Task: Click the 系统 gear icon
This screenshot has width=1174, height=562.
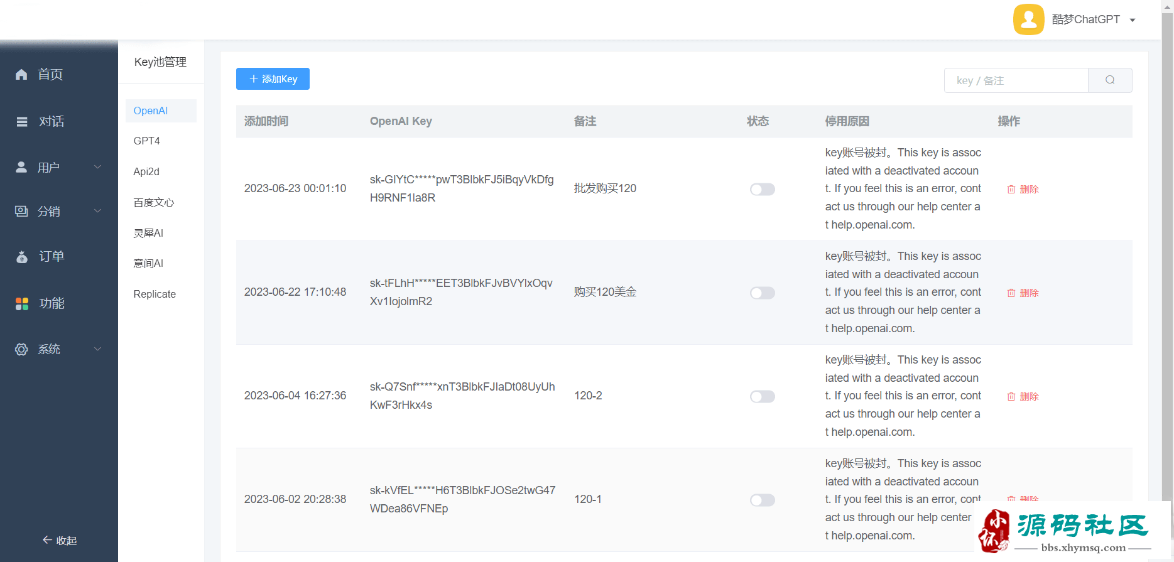Action: 21,349
